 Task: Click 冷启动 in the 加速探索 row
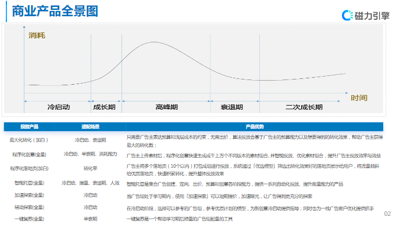[90, 195]
